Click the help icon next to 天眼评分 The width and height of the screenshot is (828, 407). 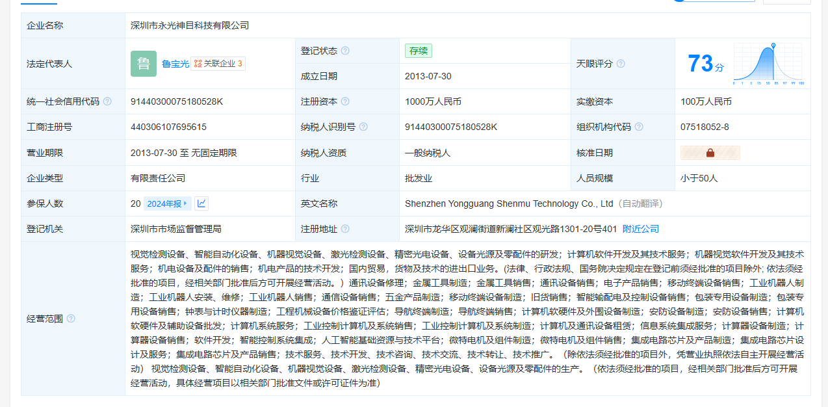(621, 64)
